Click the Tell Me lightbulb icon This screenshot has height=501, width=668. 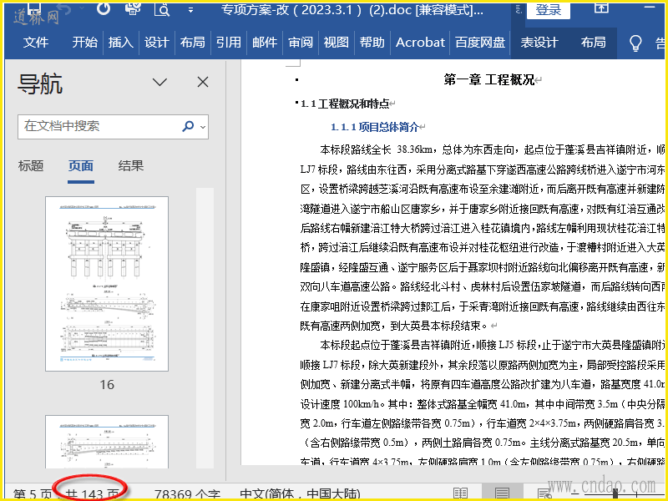click(x=635, y=43)
